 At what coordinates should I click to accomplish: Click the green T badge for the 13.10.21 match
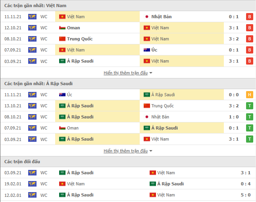pos(249,106)
